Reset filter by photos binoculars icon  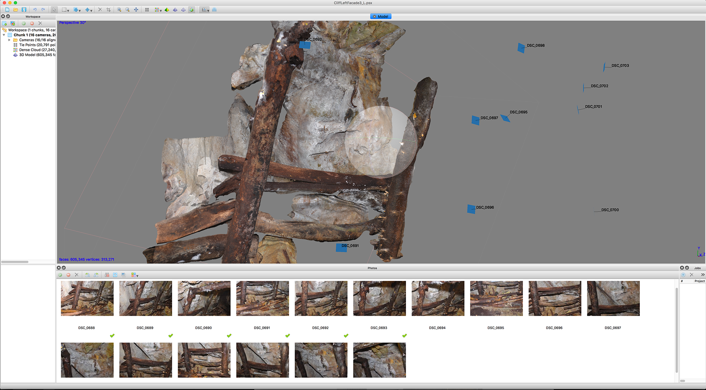point(107,275)
